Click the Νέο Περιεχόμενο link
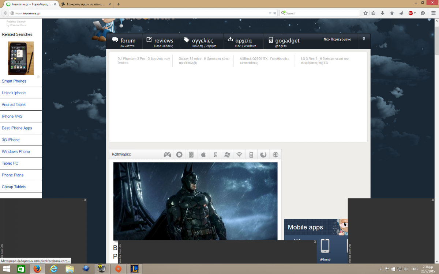Viewport: 439px width, 274px height. 337,39
